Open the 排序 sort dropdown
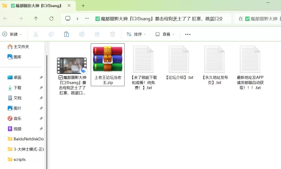Viewport: 281px width, 169px height. point(136,34)
